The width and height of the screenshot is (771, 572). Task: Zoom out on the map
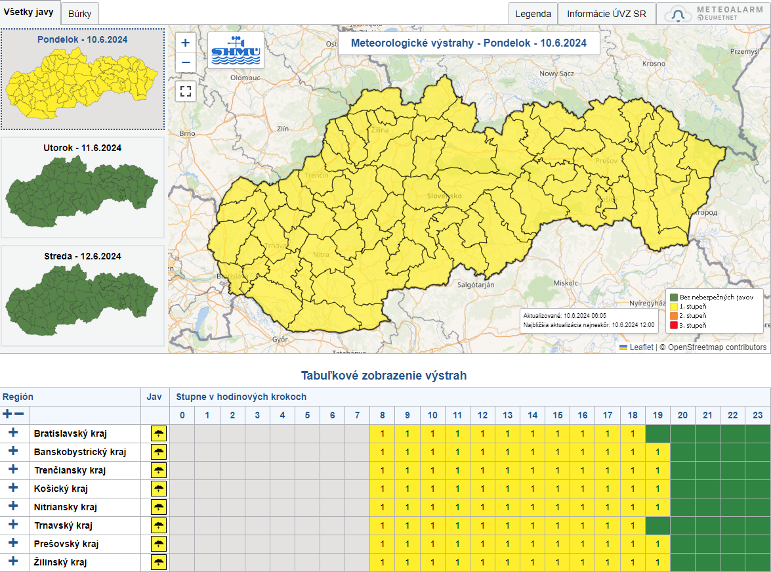pos(186,62)
